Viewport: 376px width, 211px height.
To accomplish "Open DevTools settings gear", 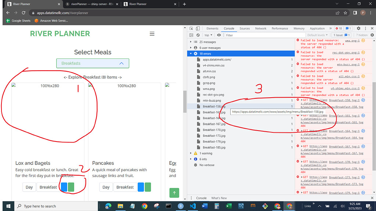I will point(358,28).
